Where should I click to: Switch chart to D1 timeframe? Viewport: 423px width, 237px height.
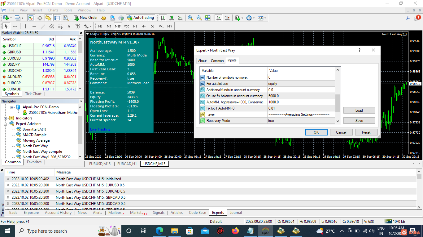point(152,26)
